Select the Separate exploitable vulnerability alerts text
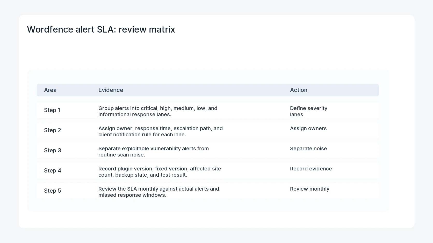433x243 pixels. 154,152
